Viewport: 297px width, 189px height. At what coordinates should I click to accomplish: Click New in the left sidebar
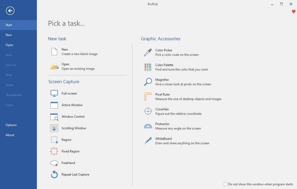[x=9, y=35]
